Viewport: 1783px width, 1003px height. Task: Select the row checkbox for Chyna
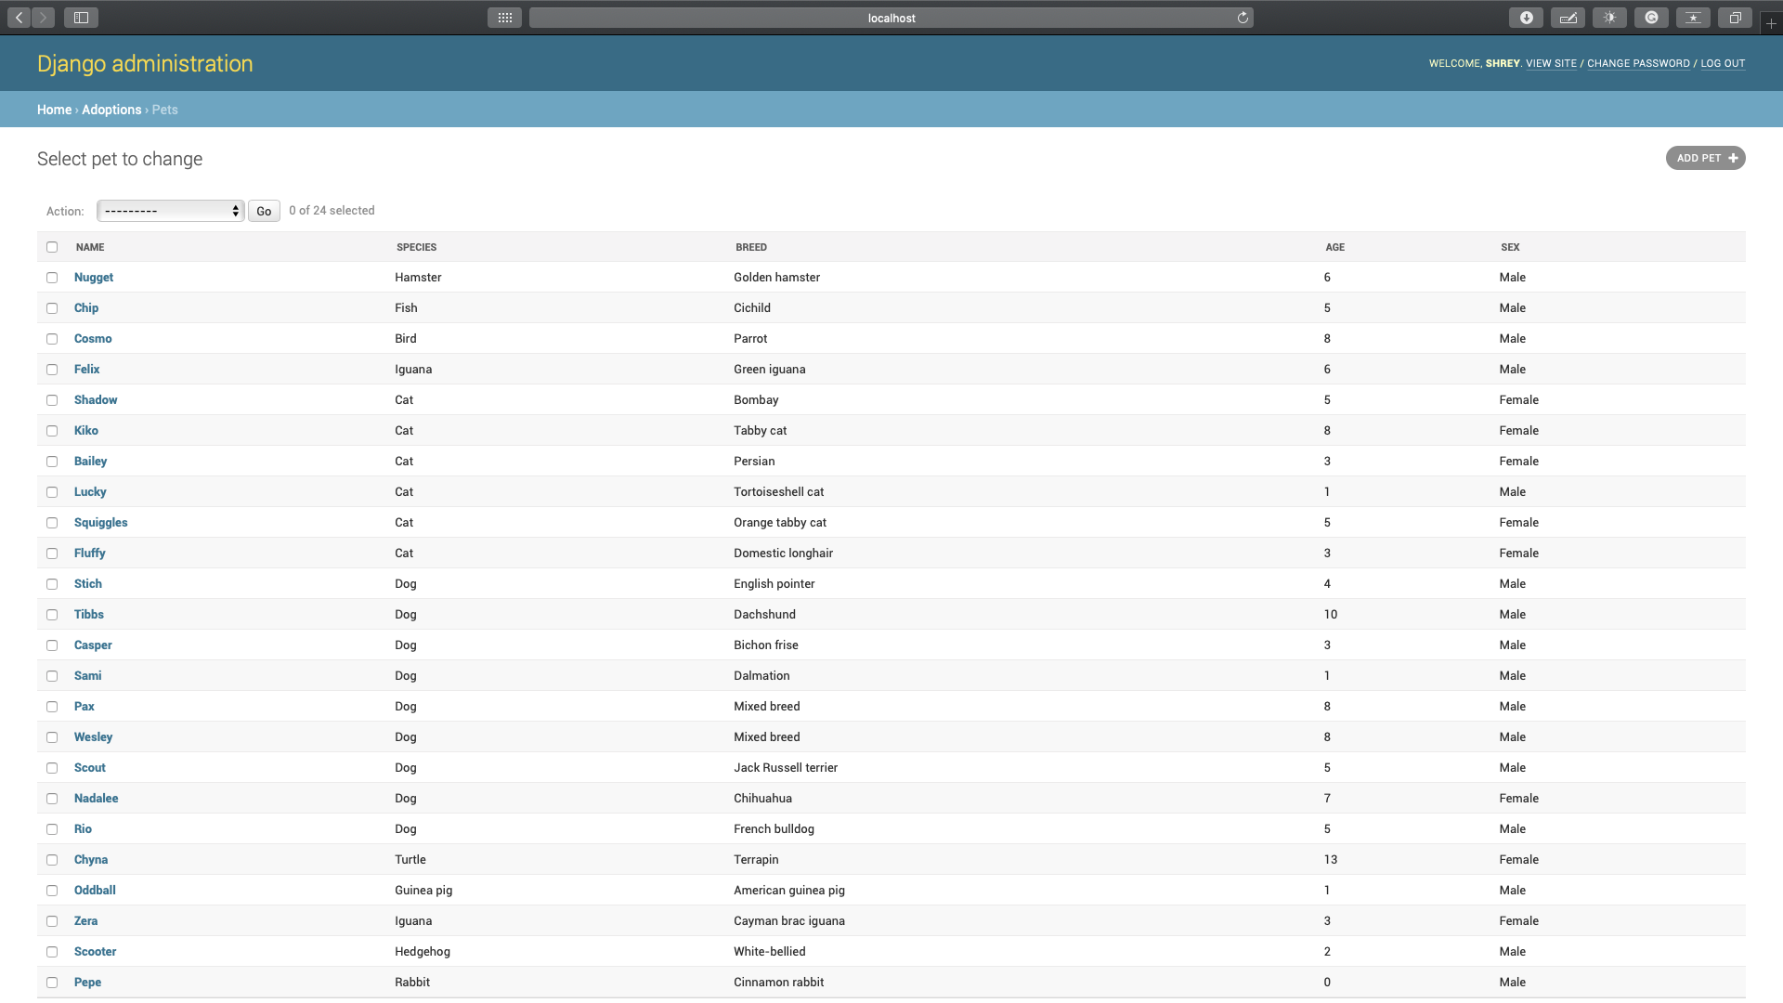coord(52,860)
